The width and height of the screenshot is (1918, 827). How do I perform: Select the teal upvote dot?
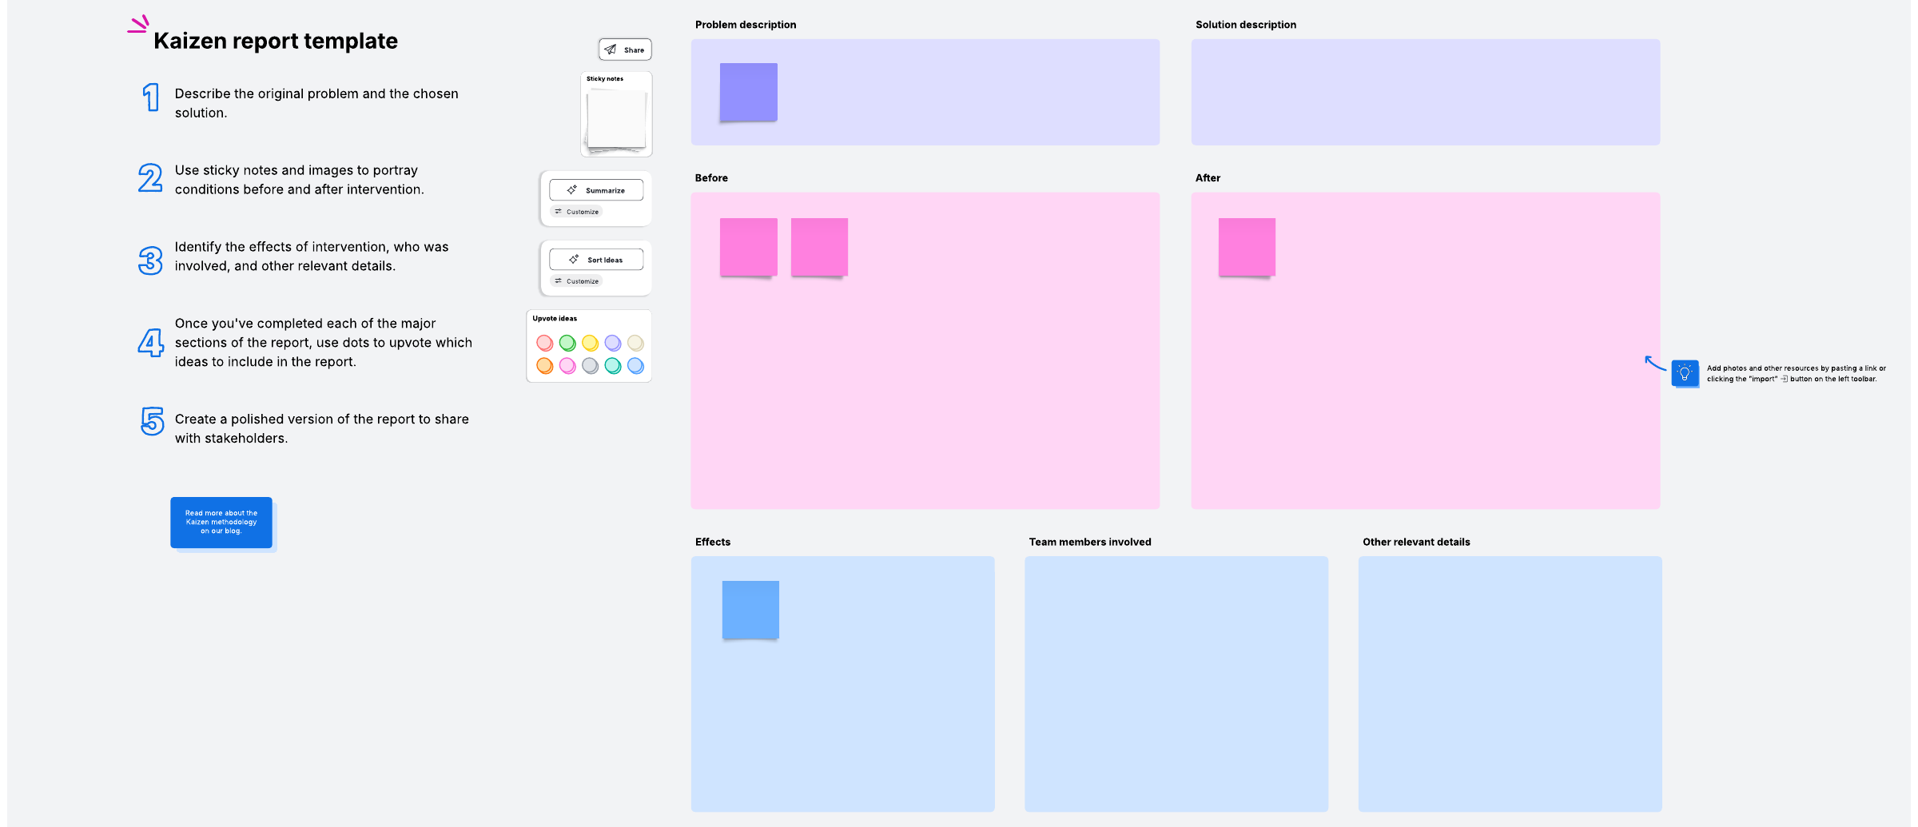[613, 366]
